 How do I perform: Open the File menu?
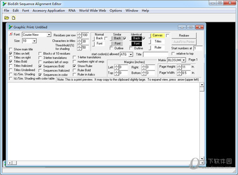[6, 11]
